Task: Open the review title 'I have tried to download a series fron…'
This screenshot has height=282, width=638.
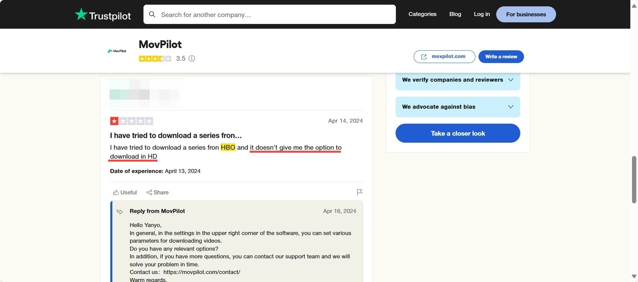Action: (176, 135)
